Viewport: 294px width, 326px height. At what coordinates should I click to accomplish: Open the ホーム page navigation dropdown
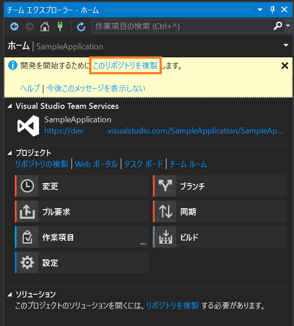tap(286, 45)
